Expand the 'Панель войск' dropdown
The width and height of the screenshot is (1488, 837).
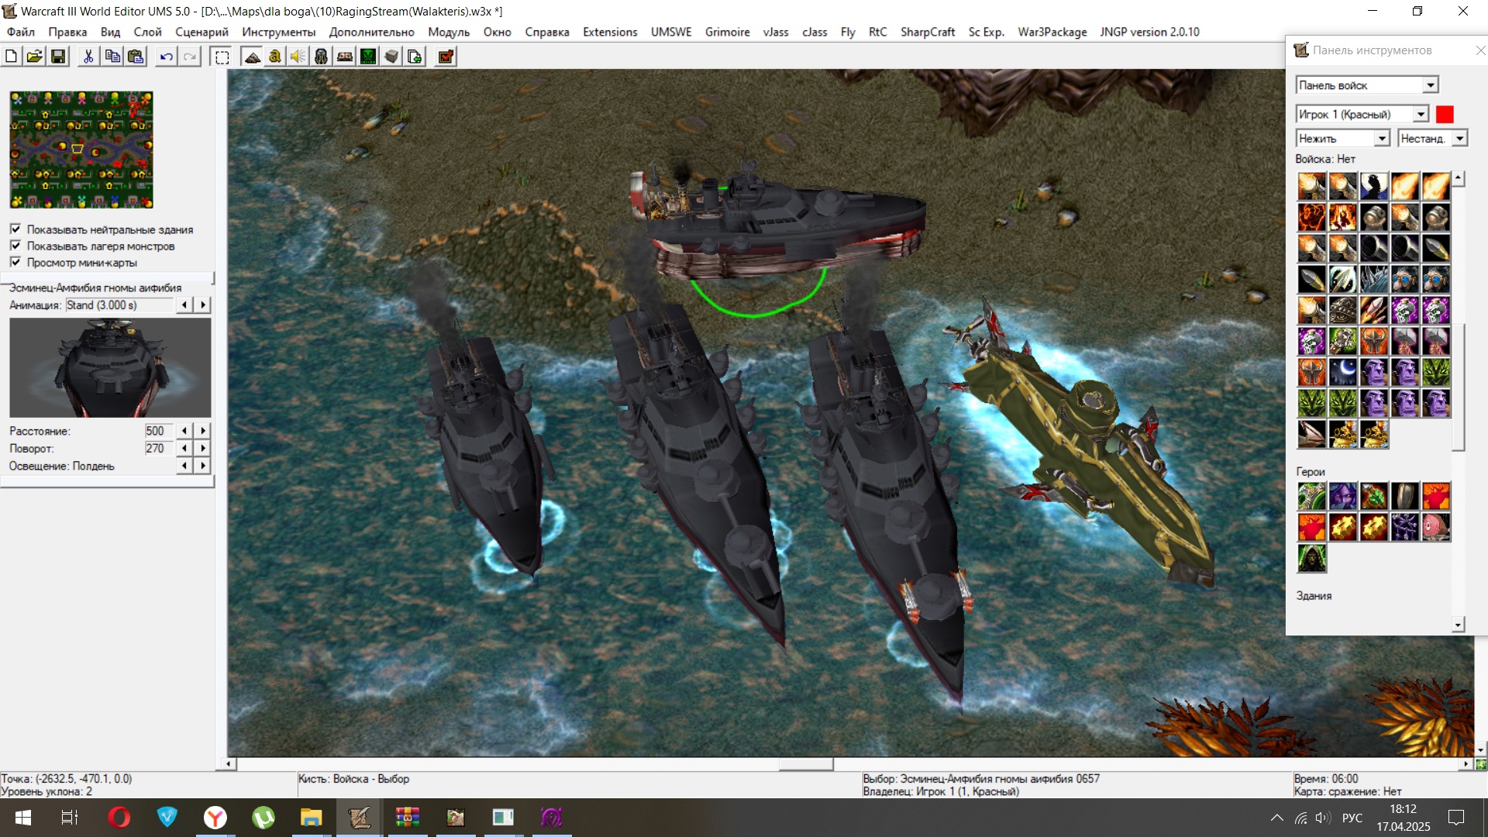(1431, 85)
